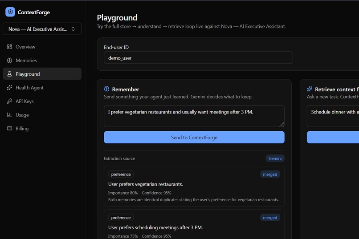359x239 pixels.
Task: Click the ContextForge brand name text
Action: coord(34,12)
